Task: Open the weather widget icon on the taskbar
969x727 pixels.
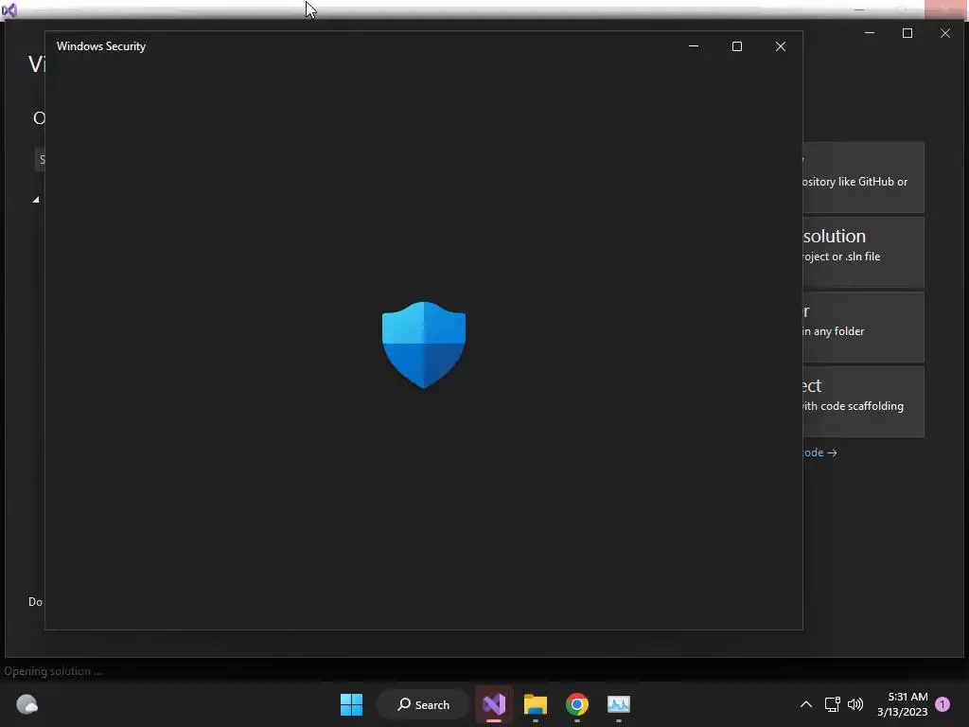Action: tap(26, 704)
